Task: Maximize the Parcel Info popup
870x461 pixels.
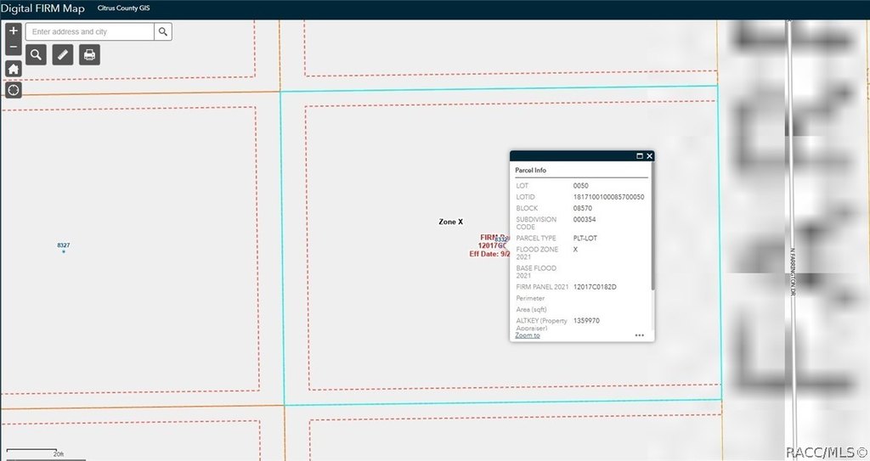Action: (x=639, y=156)
